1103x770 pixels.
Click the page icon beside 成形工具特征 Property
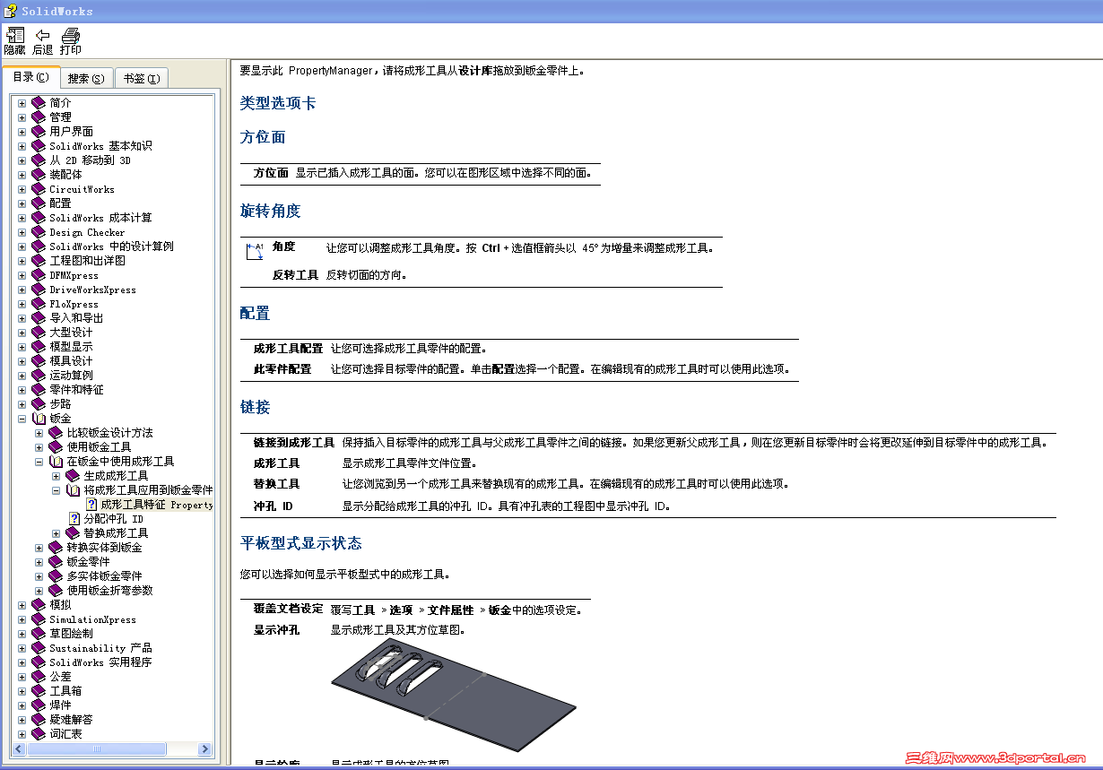pos(91,505)
